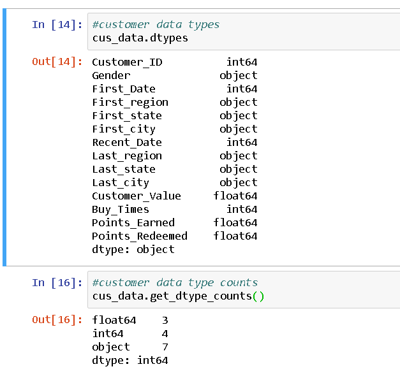The image size is (400, 376).
Task: Click the float64 type beside Customer_Value
Action: click(235, 196)
